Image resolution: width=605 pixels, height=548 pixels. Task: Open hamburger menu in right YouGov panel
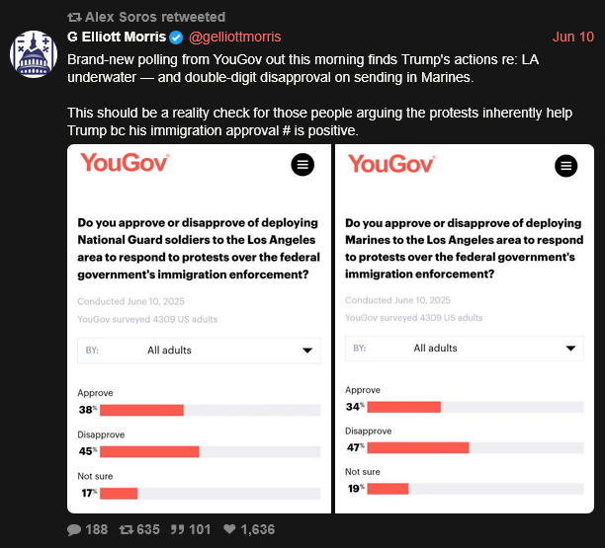[566, 166]
